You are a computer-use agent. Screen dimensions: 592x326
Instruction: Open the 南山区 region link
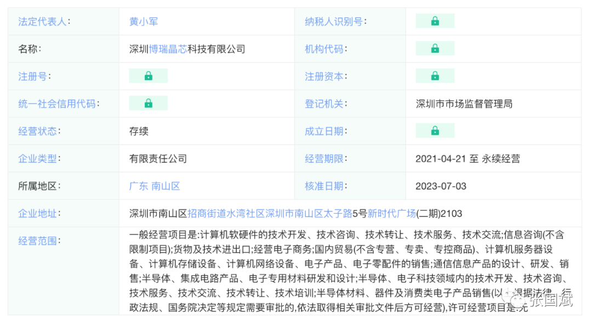coord(166,186)
